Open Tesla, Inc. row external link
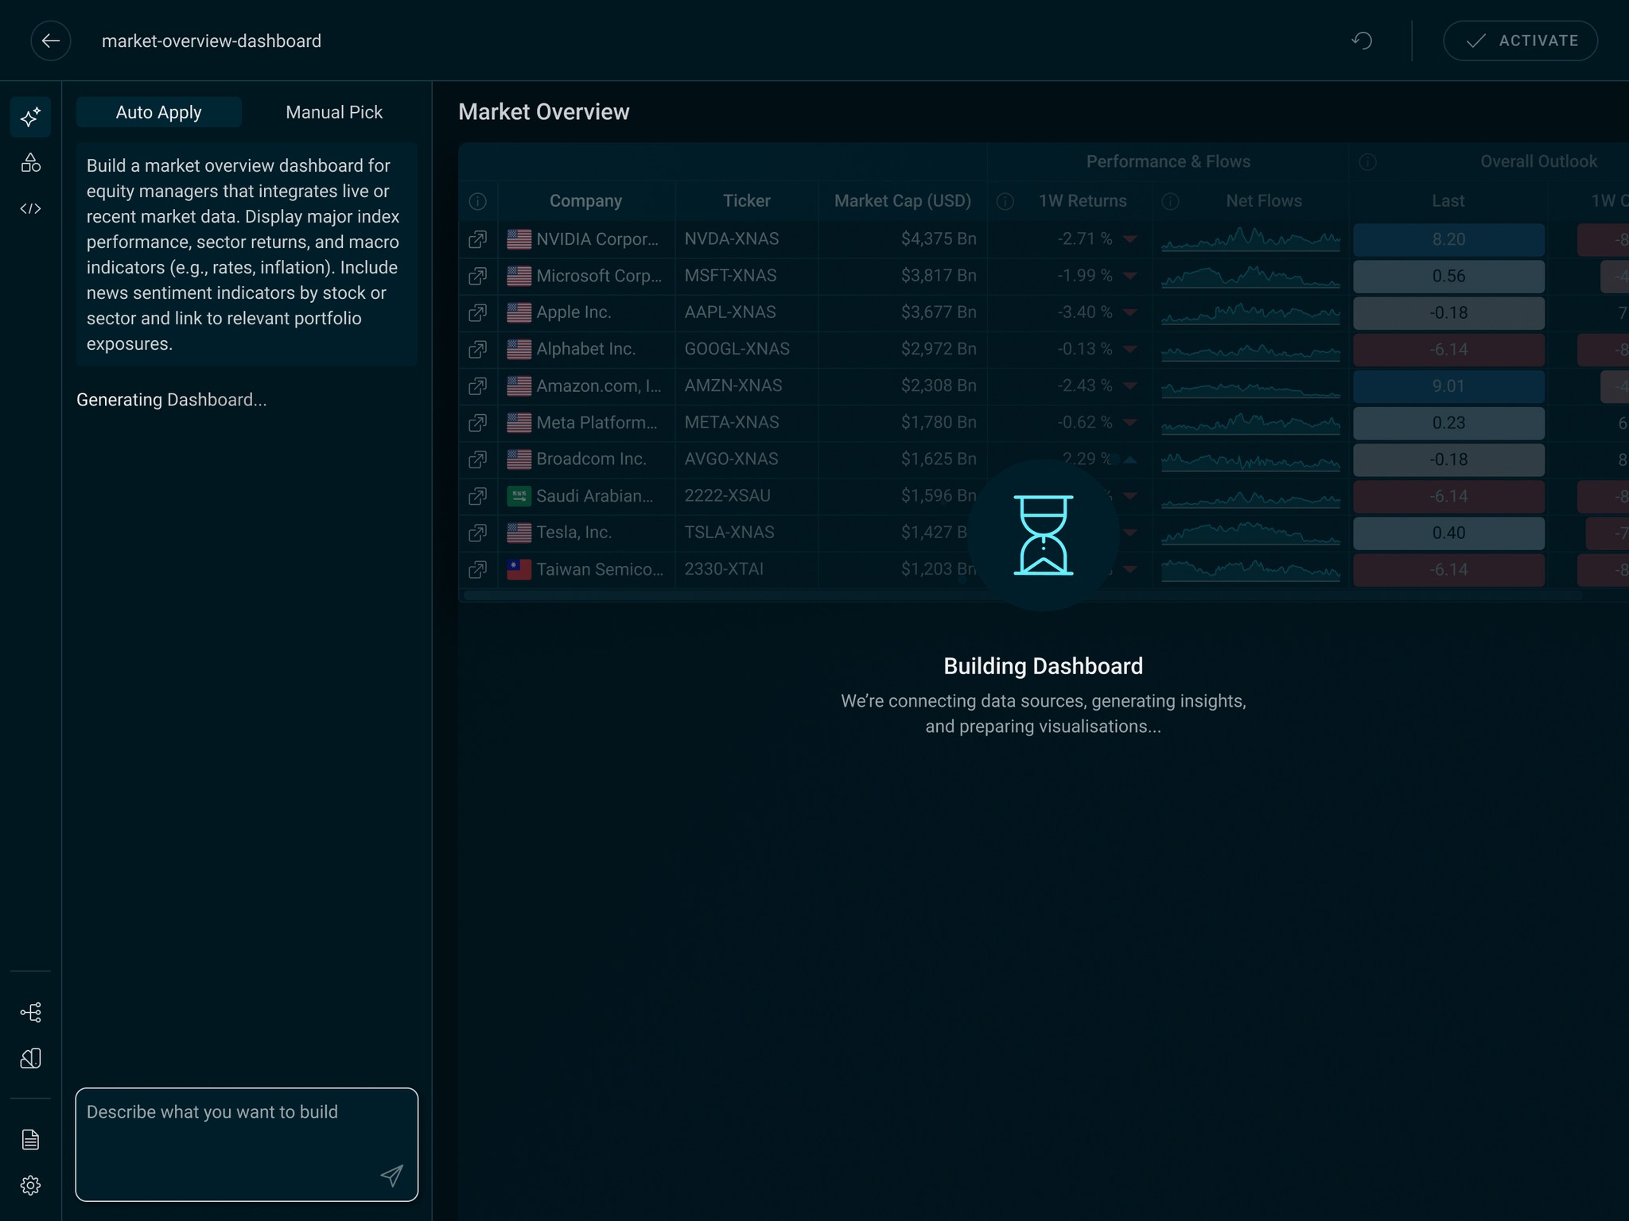1629x1221 pixels. click(477, 533)
